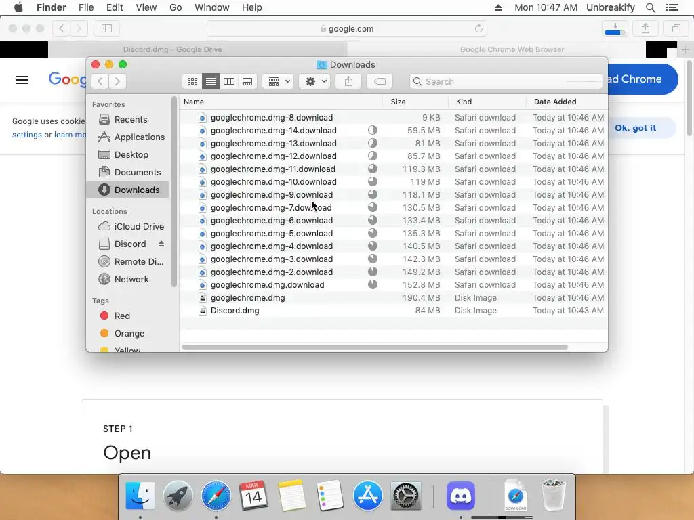694x520 pixels.
Task: Select the file googlechrome.dmg
Action: pyautogui.click(x=394, y=298)
